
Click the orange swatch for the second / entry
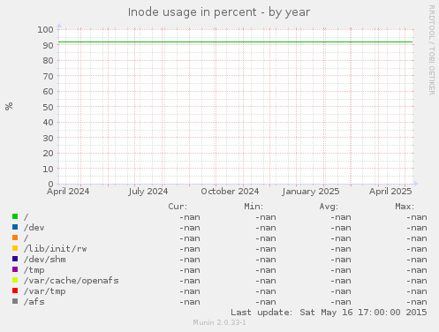(15, 238)
